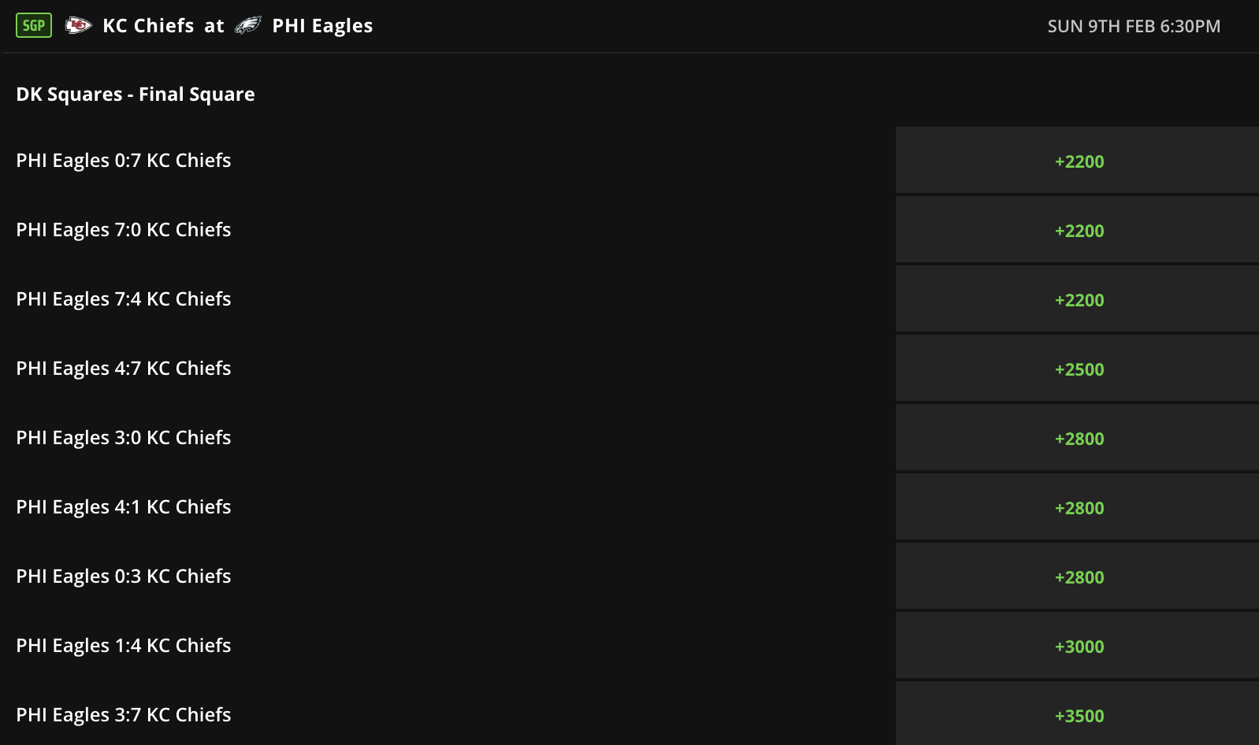Click the SUN 9TH FEB 6:30PM game time
This screenshot has height=745, width=1259.
(x=1134, y=26)
